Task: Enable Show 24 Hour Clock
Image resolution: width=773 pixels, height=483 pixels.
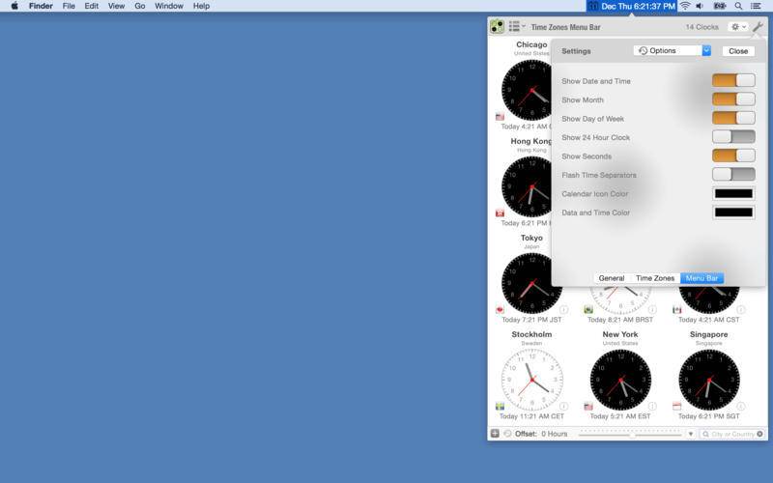Action: [733, 137]
